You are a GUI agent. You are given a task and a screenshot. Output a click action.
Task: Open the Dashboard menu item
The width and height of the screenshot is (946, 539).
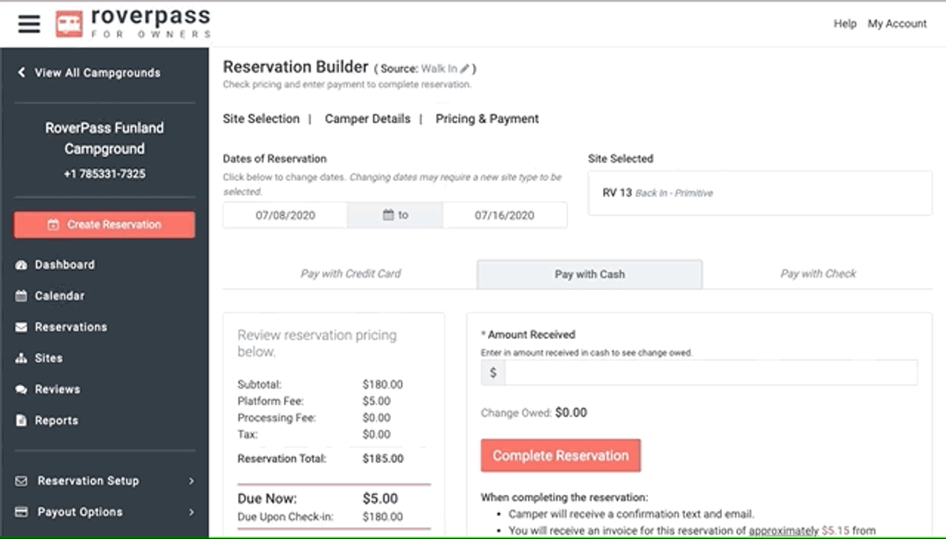point(65,265)
